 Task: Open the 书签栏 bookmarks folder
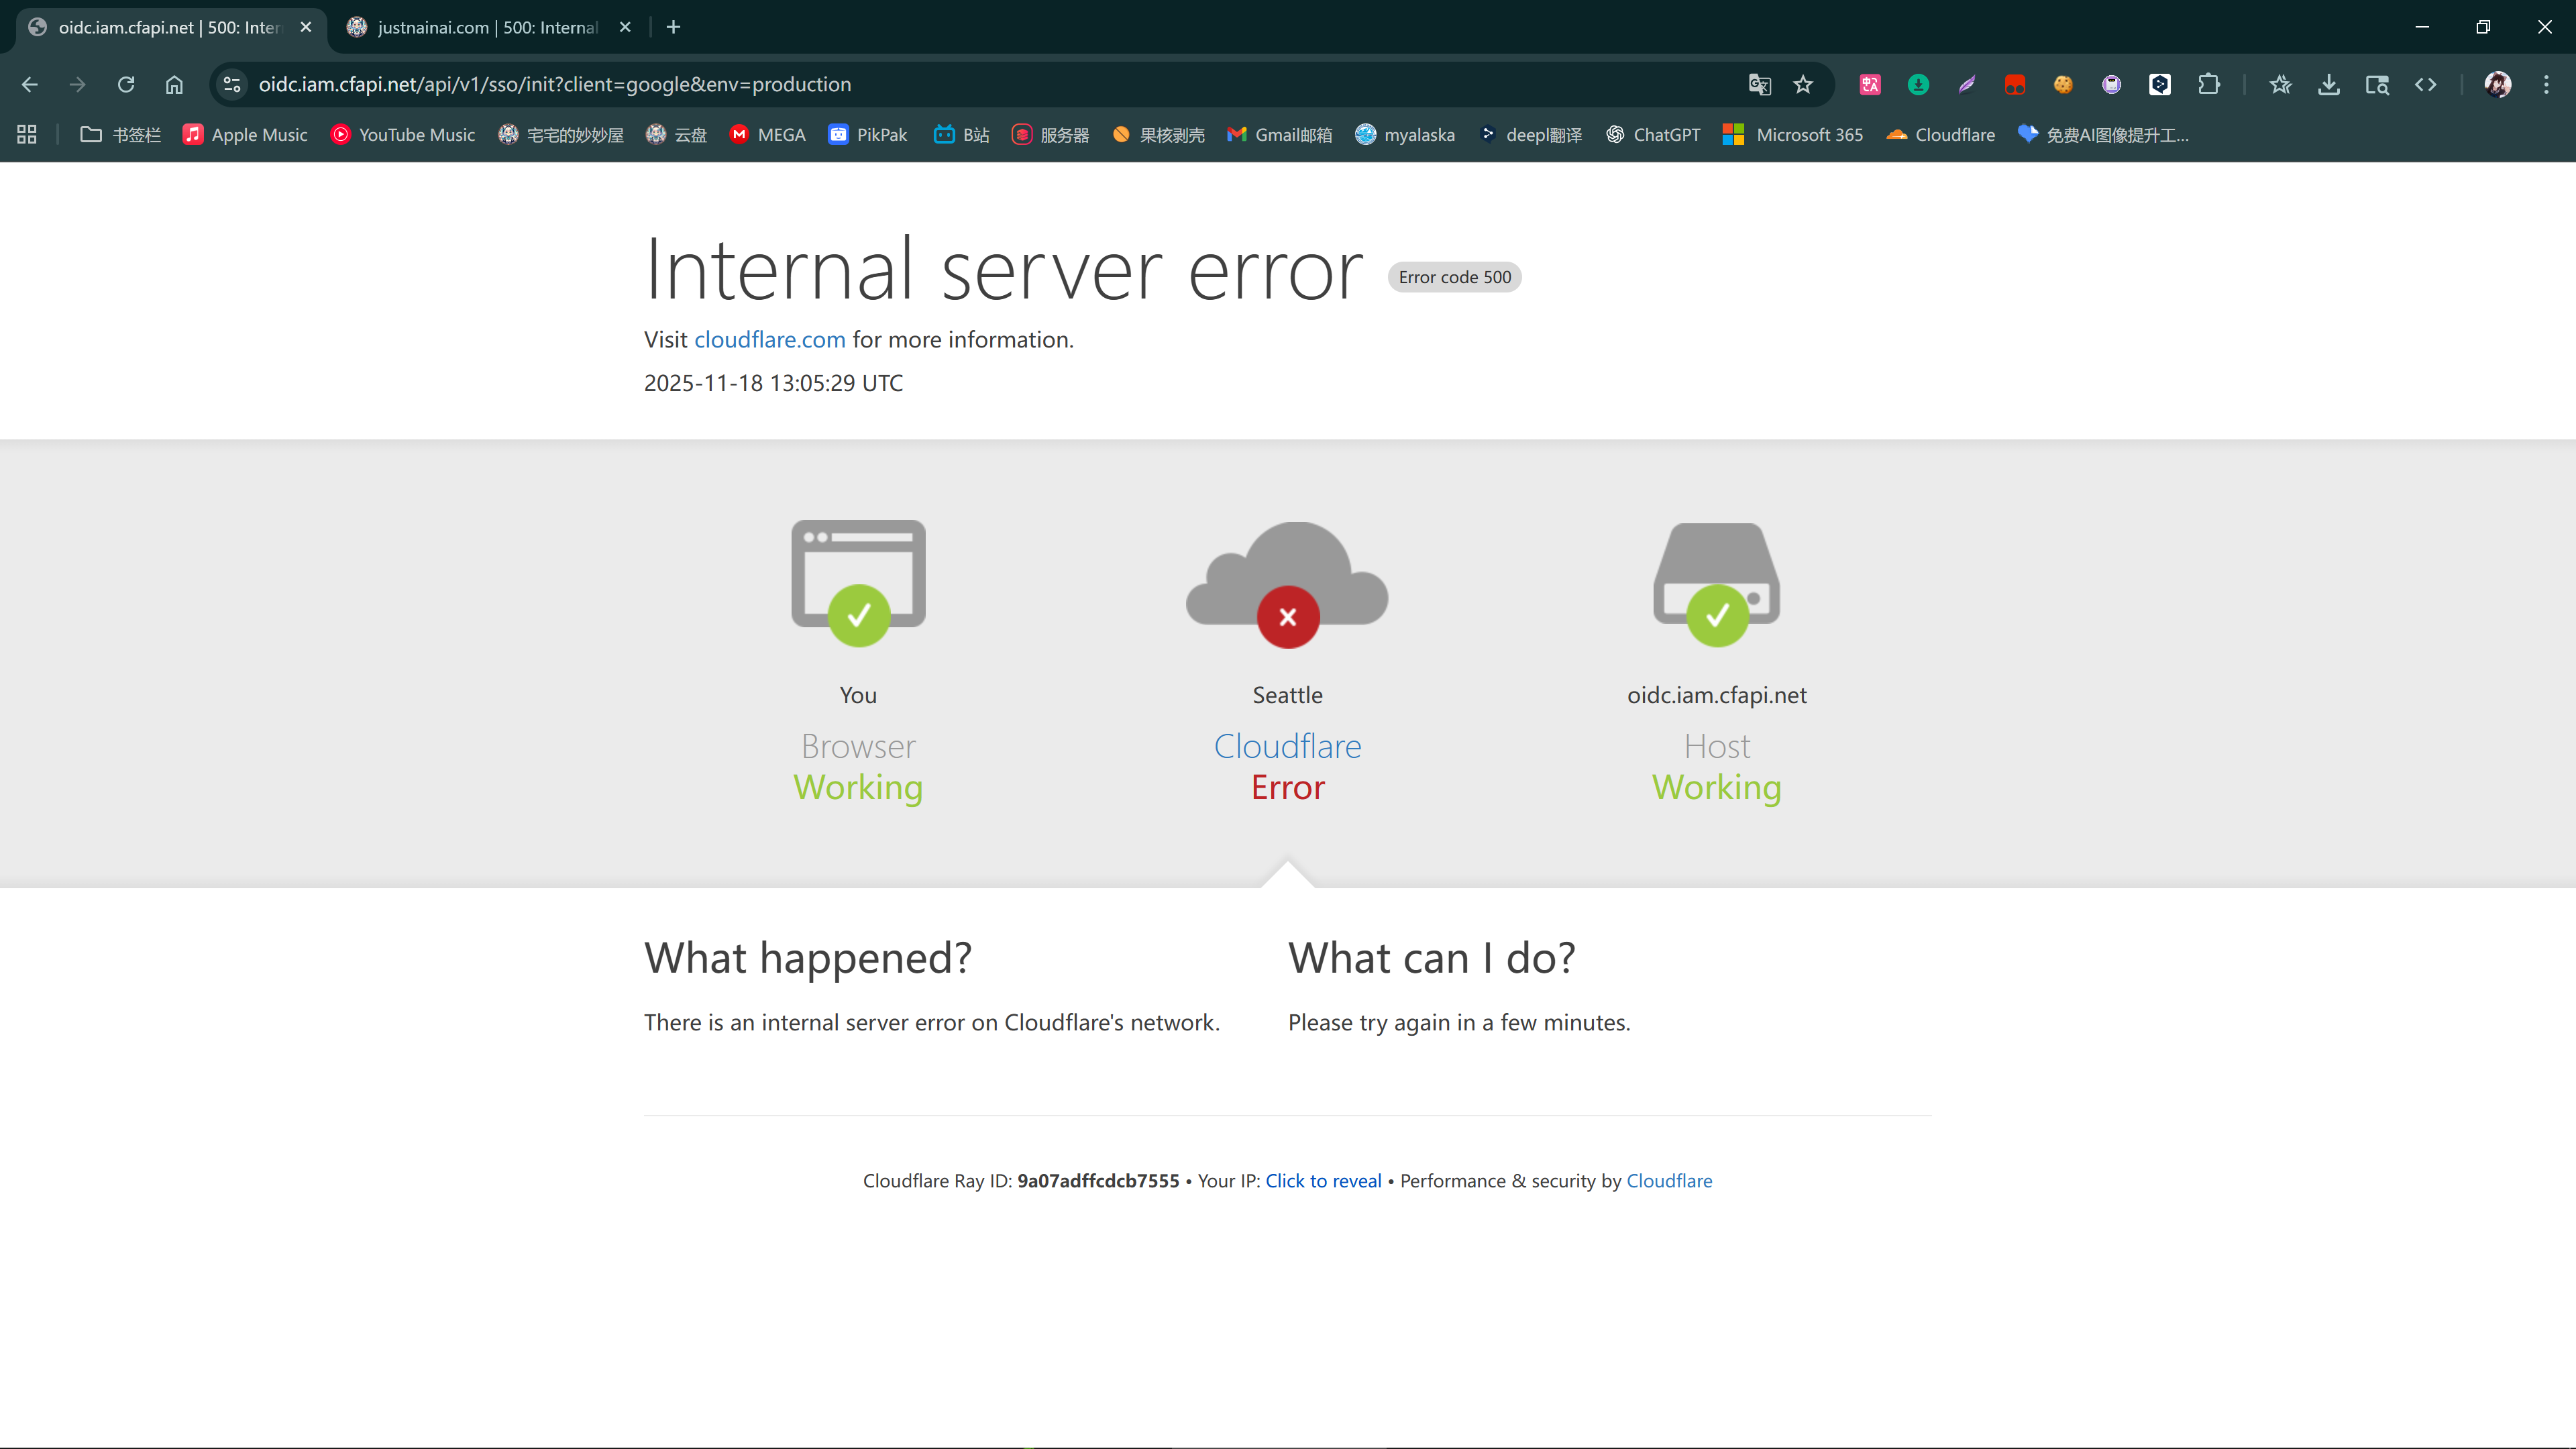(x=120, y=135)
